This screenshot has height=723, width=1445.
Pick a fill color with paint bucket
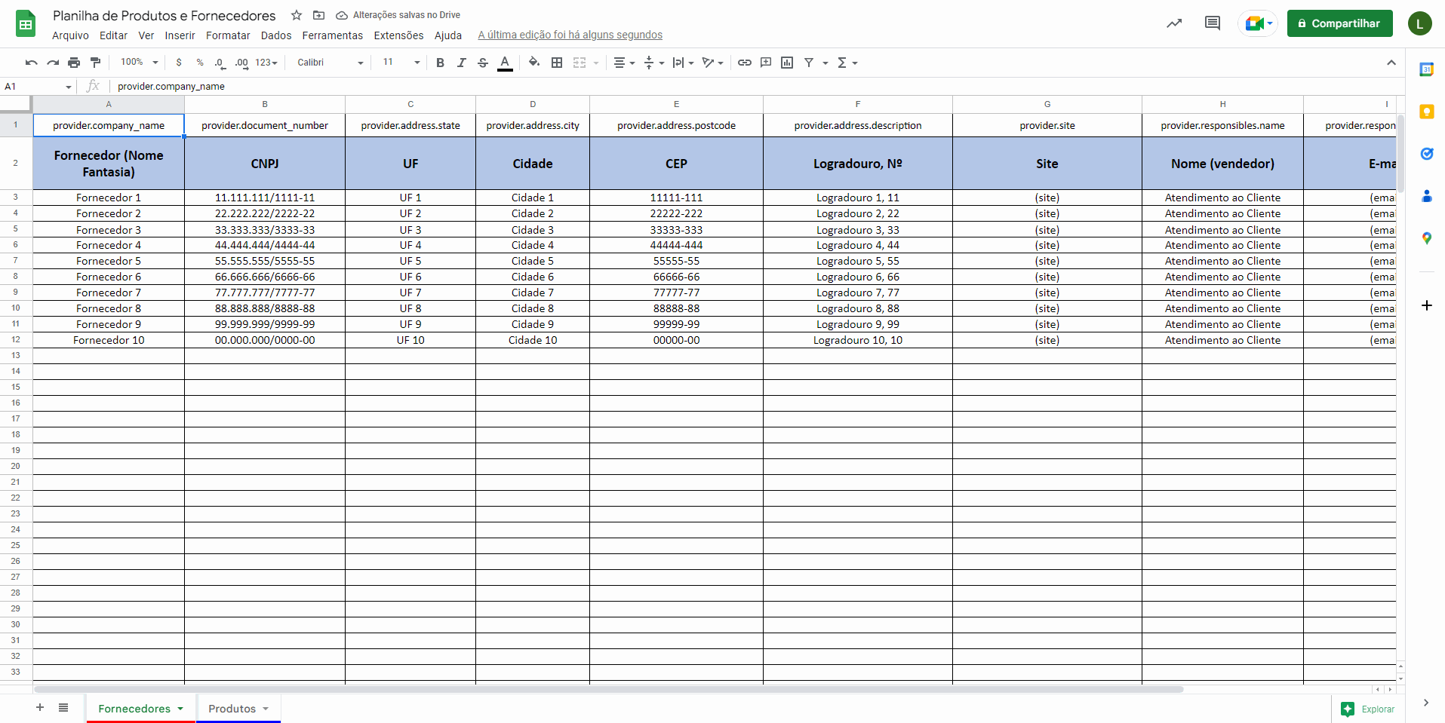pyautogui.click(x=534, y=63)
